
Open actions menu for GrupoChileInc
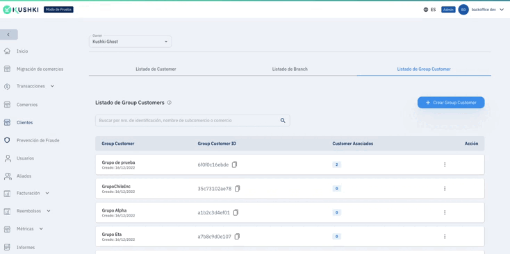point(445,189)
